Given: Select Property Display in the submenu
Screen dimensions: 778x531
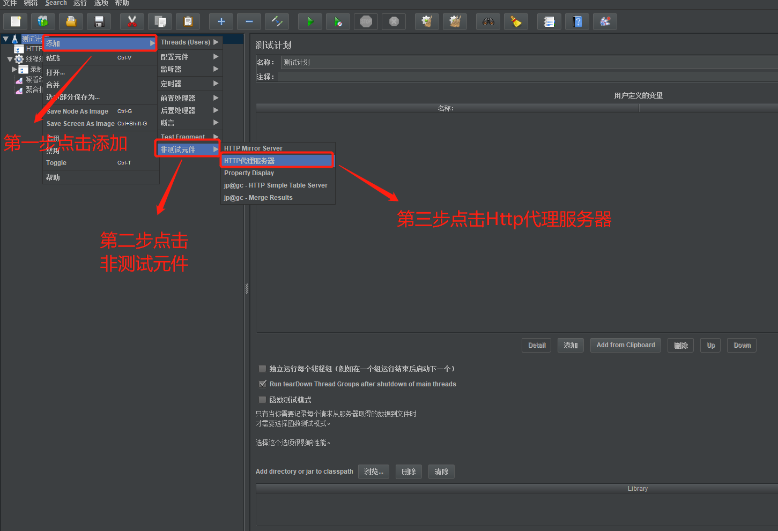Looking at the screenshot, I should [278, 173].
